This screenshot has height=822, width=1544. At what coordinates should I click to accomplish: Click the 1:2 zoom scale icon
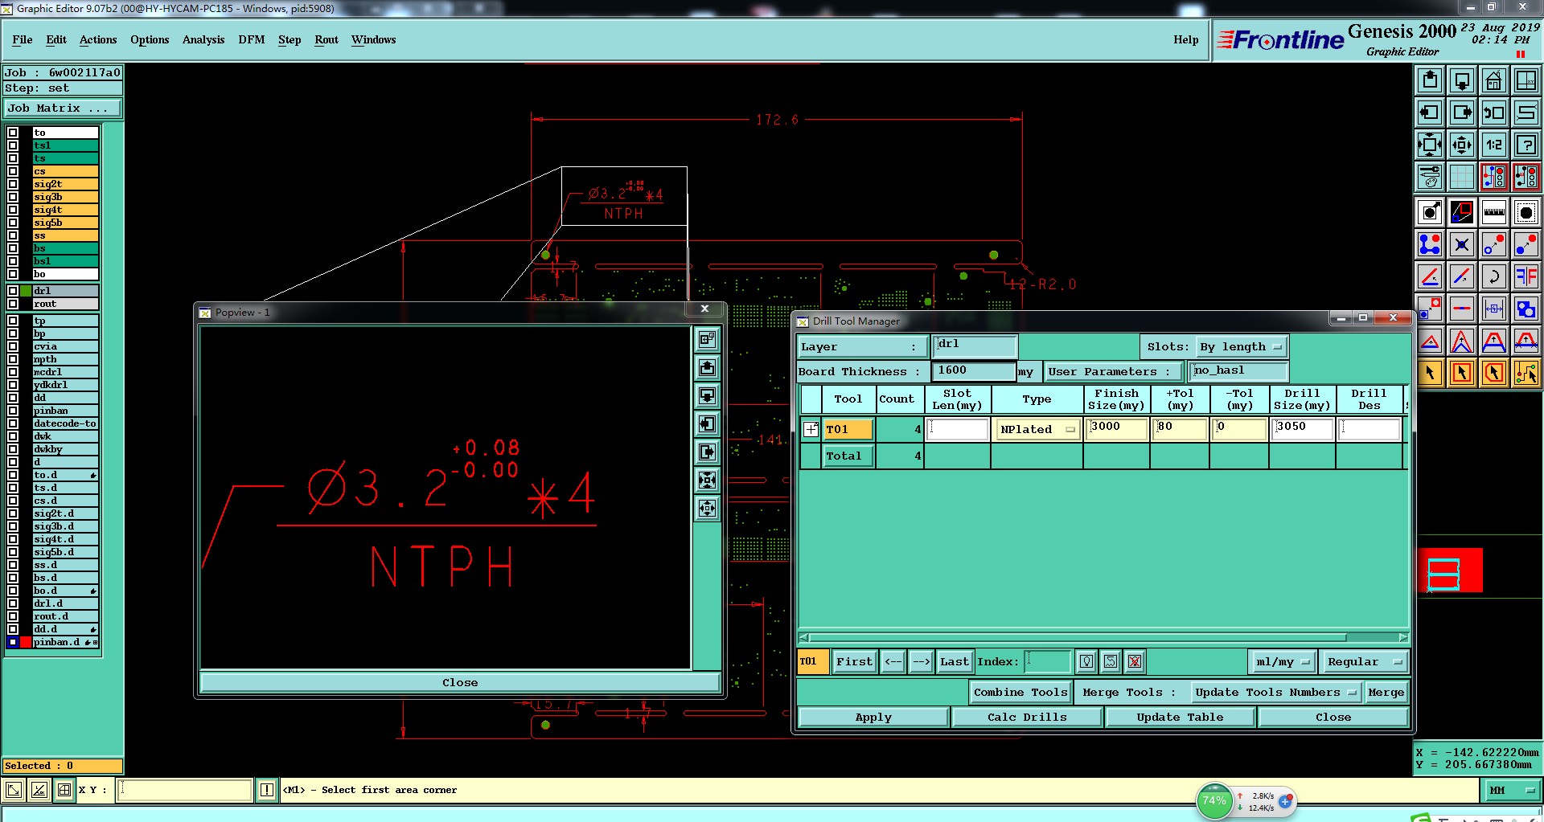tap(1493, 145)
